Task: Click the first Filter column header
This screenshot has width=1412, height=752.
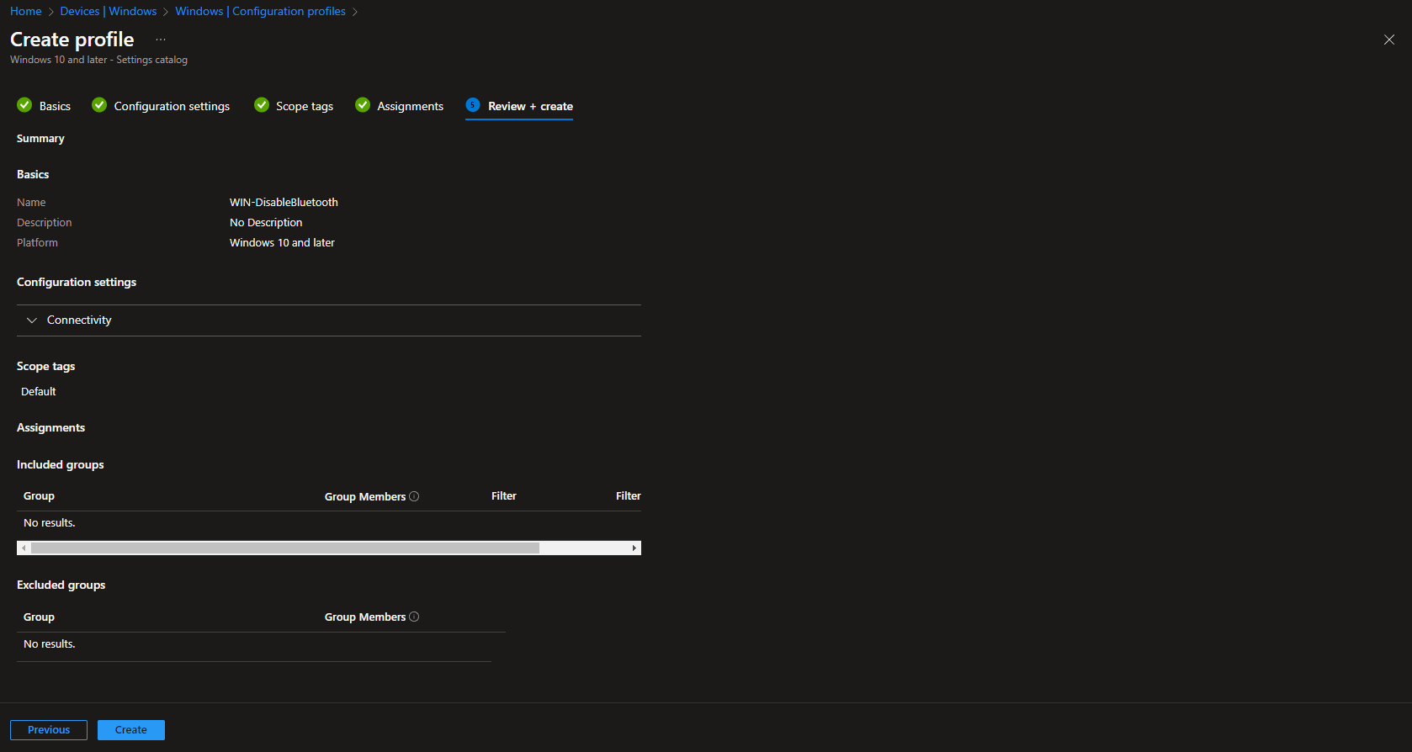Action: pos(504,496)
